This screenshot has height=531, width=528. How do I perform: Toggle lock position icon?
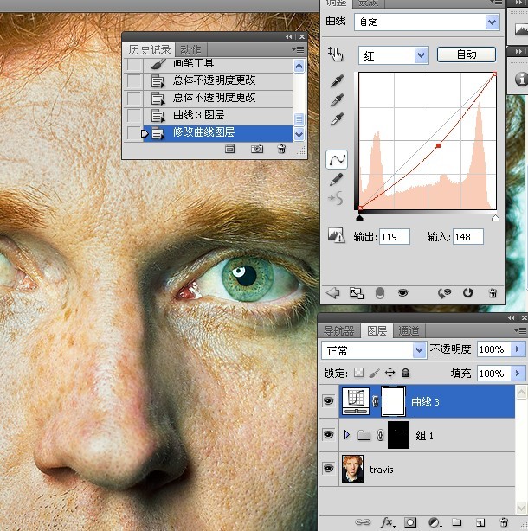pos(390,373)
